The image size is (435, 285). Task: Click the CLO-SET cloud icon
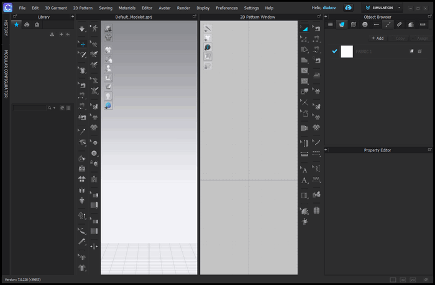point(349,7)
